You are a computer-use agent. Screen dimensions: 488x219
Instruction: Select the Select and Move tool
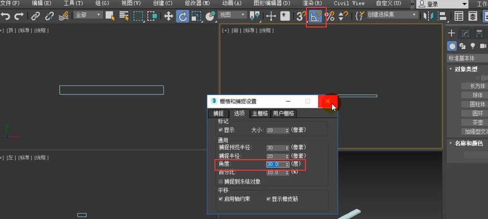[x=168, y=16]
